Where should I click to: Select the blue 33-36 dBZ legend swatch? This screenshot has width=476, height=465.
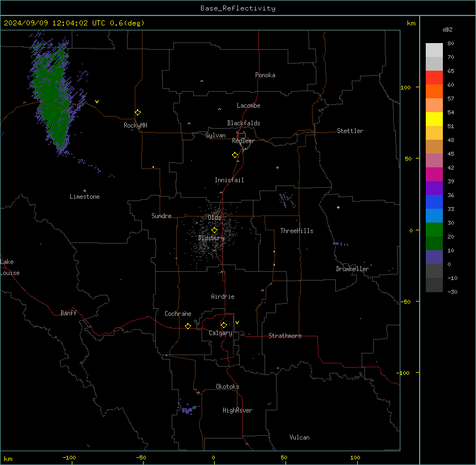pos(434,202)
